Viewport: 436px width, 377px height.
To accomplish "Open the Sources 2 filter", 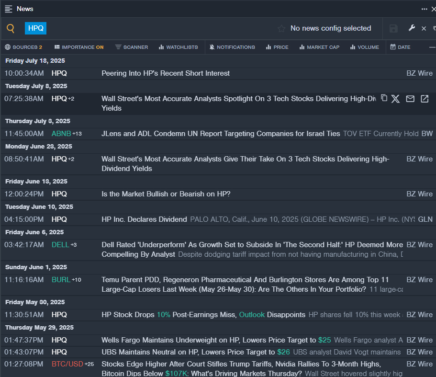I will 23,47.
